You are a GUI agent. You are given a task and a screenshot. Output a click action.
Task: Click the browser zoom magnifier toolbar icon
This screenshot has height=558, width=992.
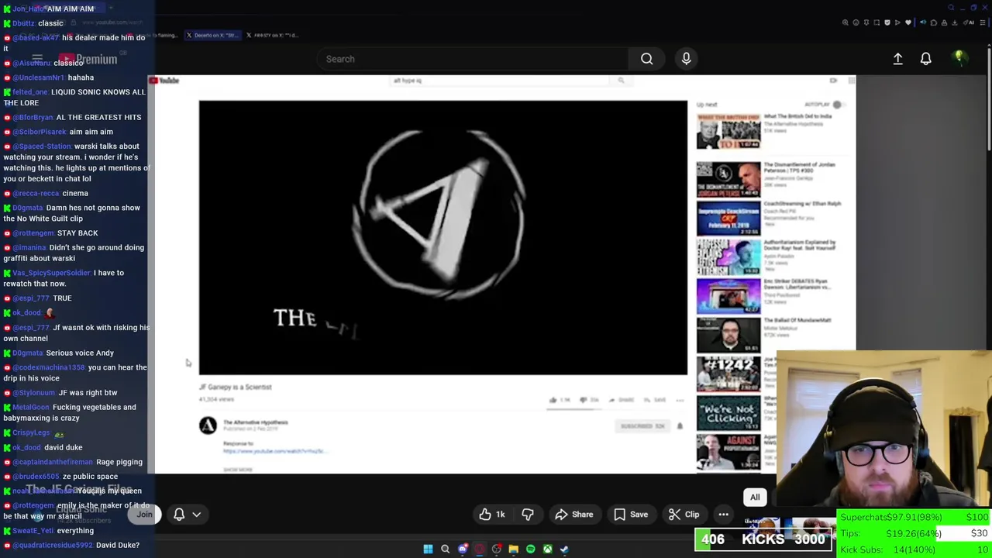coord(846,22)
